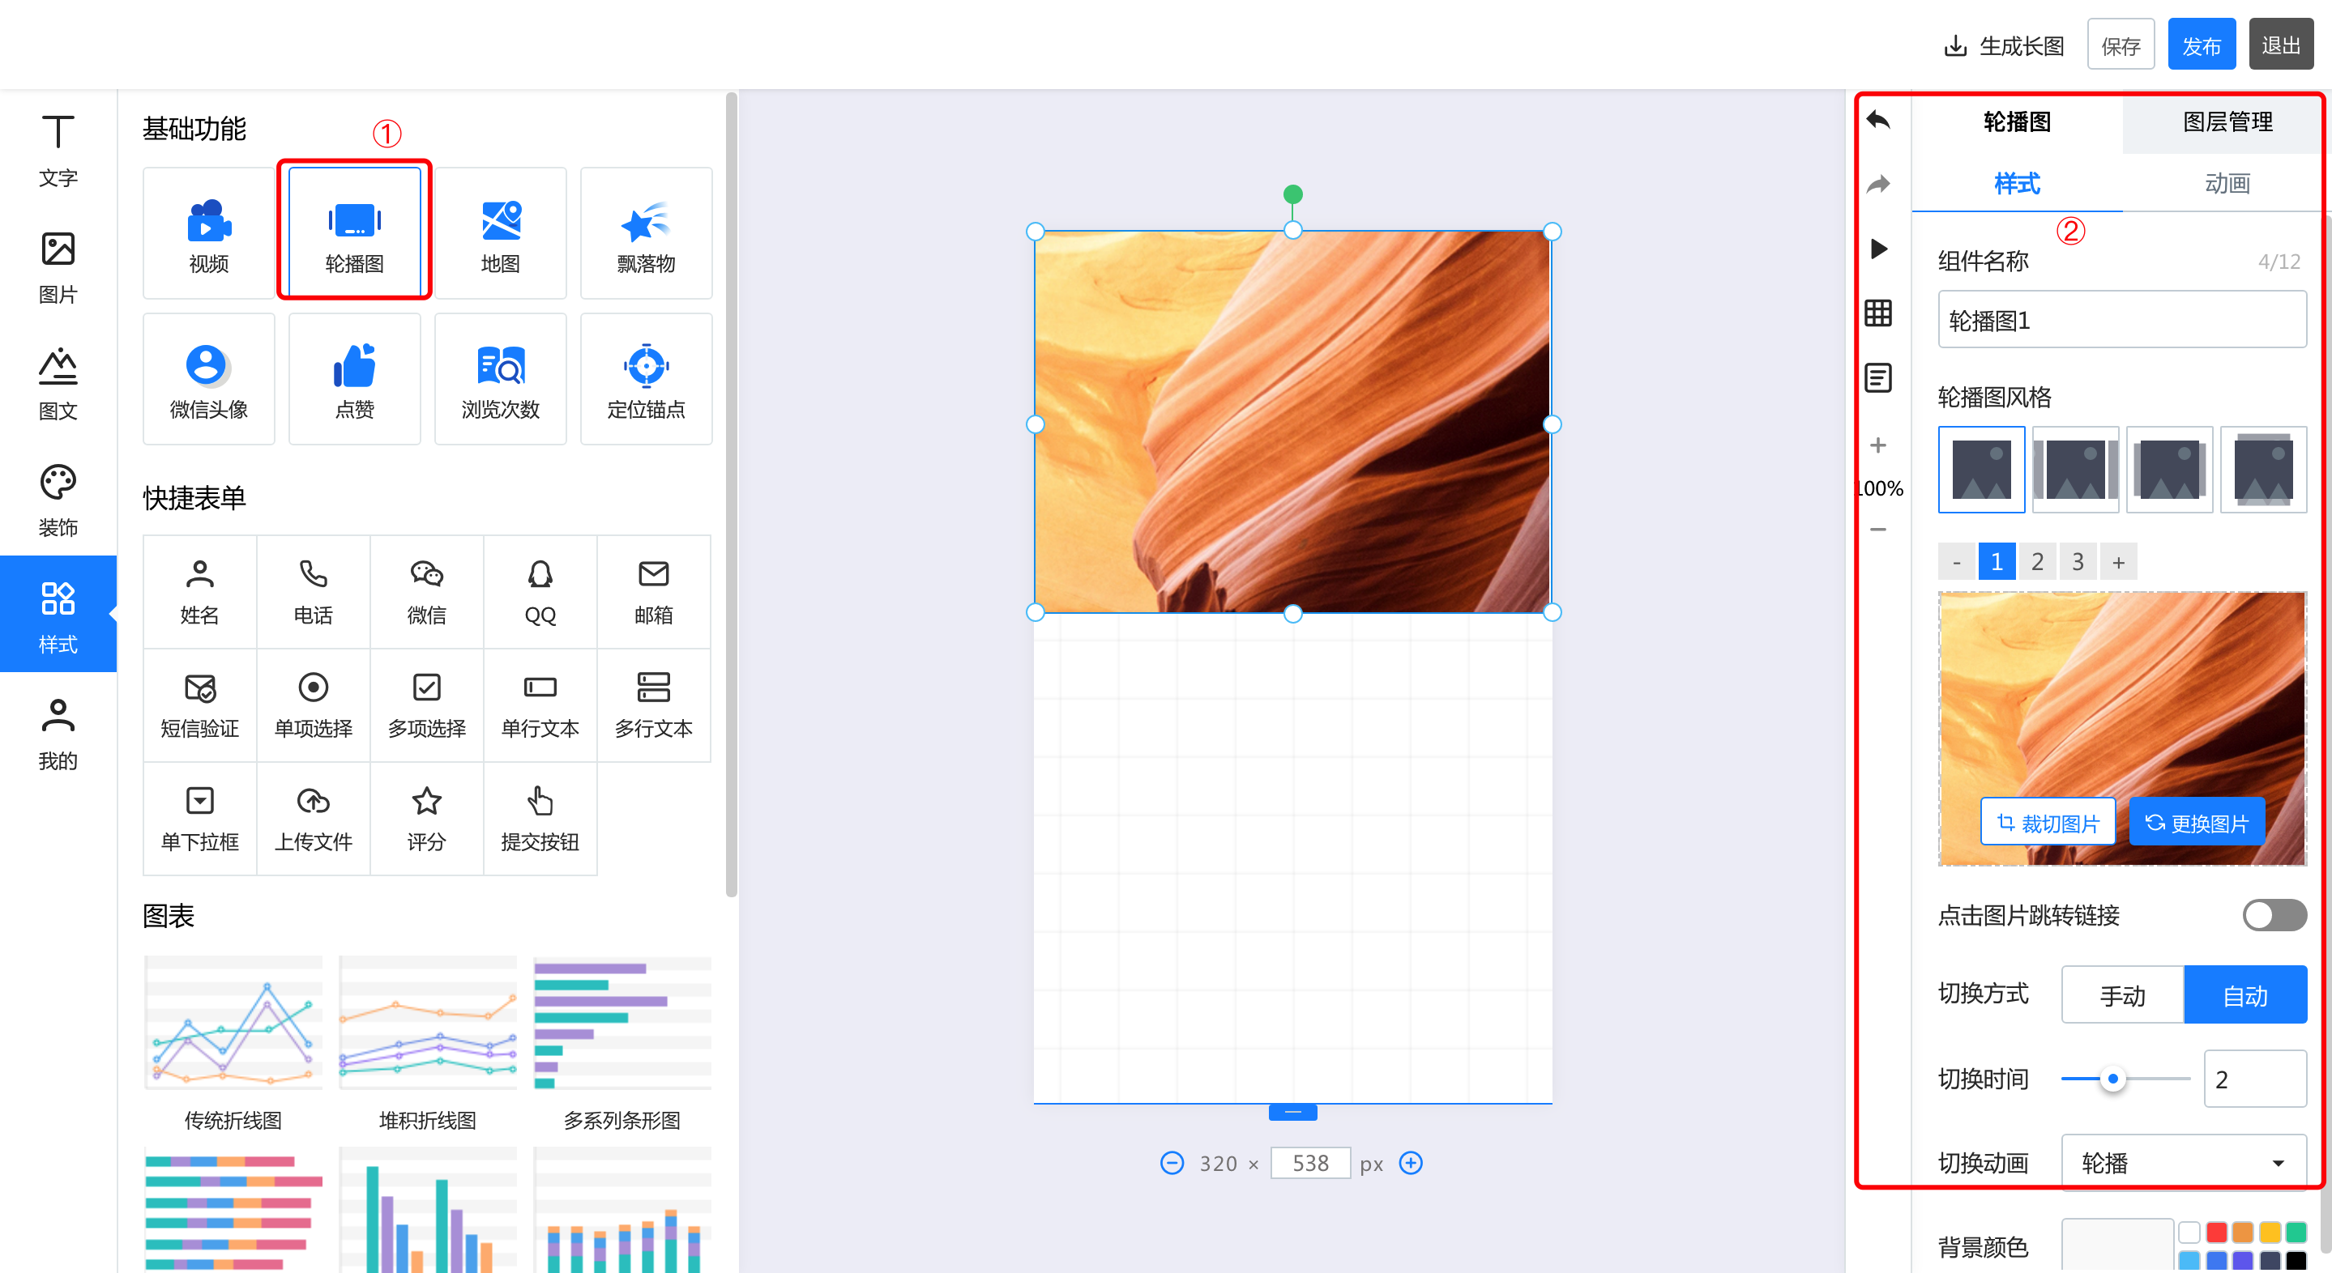Set switch mode to Auto

[x=2244, y=995]
